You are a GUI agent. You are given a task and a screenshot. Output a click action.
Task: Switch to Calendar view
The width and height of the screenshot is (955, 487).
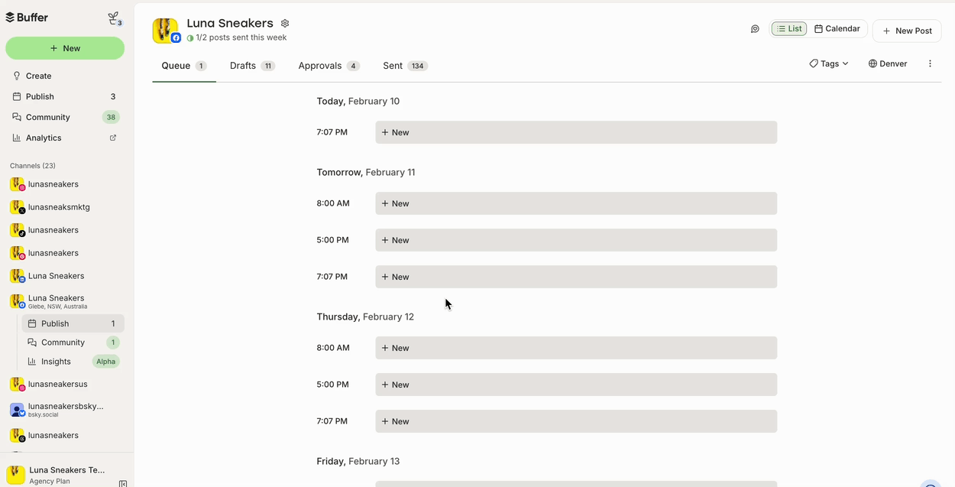click(837, 28)
